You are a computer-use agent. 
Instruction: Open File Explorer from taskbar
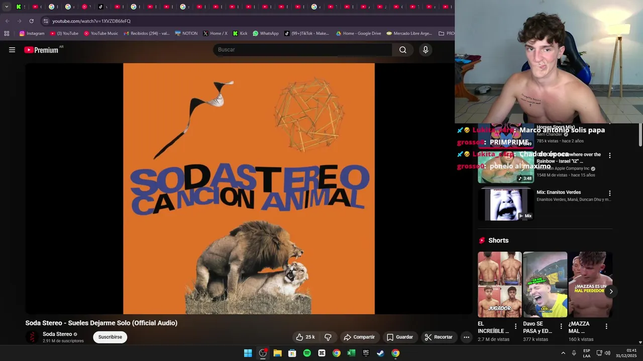pyautogui.click(x=277, y=353)
